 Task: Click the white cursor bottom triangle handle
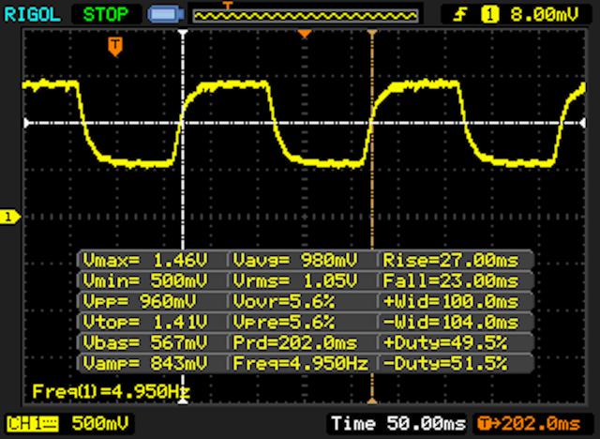point(184,401)
